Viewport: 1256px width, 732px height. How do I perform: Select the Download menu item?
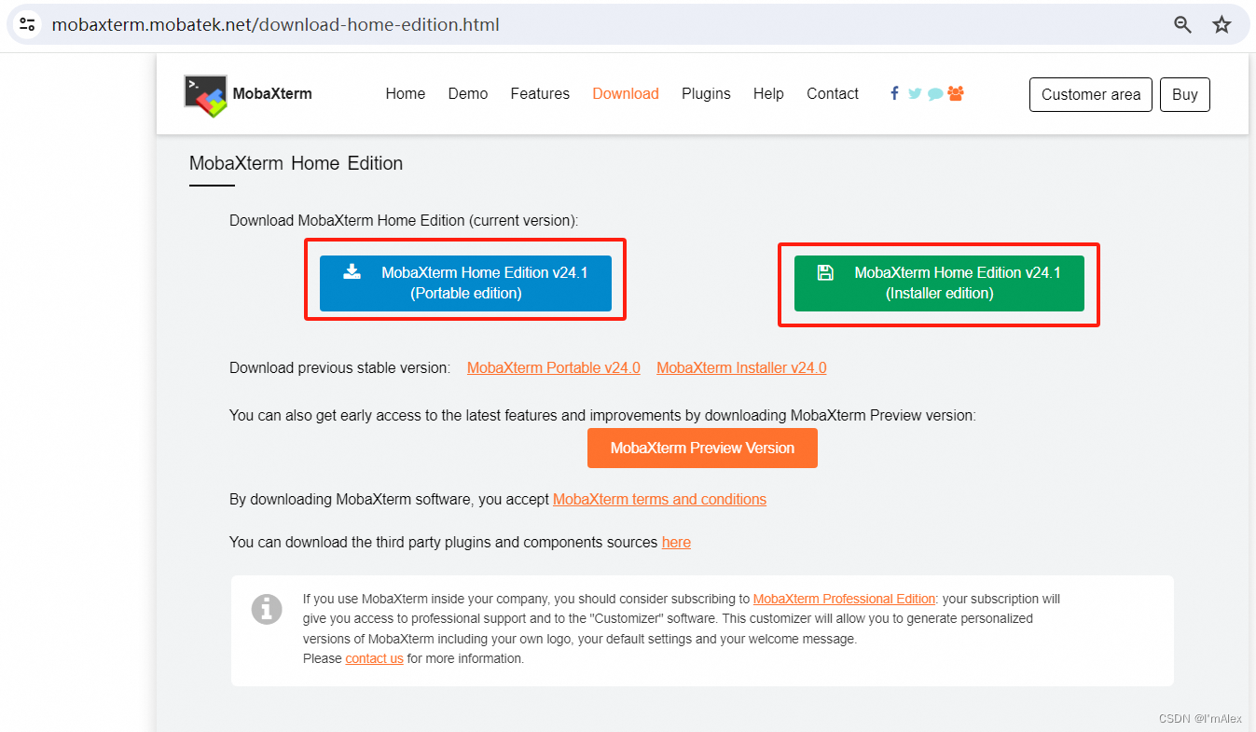626,94
